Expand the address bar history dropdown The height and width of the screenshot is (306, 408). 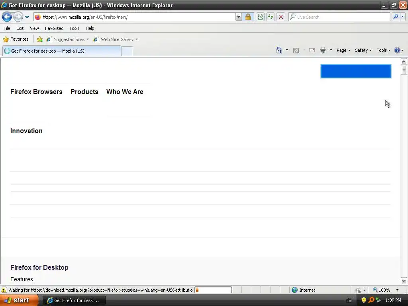pyautogui.click(x=239, y=17)
